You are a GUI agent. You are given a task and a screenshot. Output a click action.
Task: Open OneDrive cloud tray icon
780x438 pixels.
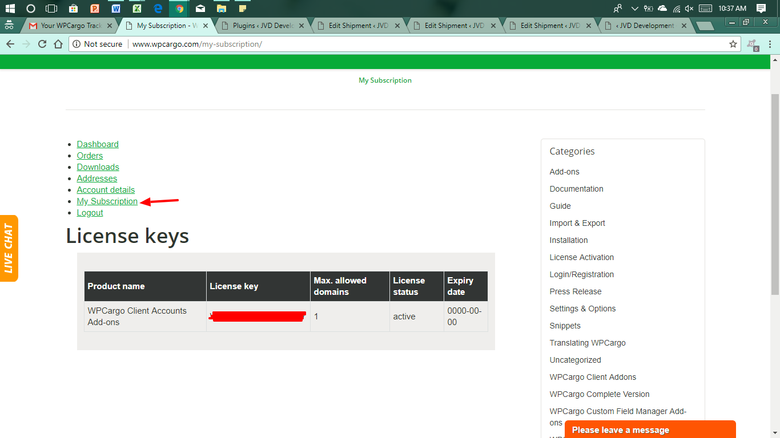[662, 9]
